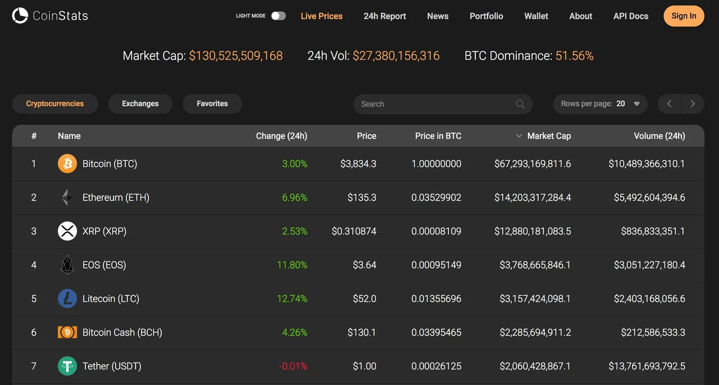The image size is (719, 385).
Task: Click Bitcoin Cash market cap $2,285,694,911.2
Action: coord(535,332)
